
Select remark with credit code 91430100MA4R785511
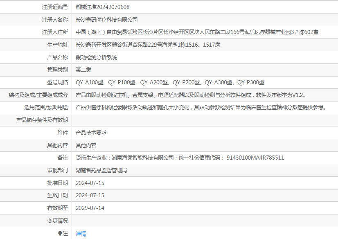(180, 158)
